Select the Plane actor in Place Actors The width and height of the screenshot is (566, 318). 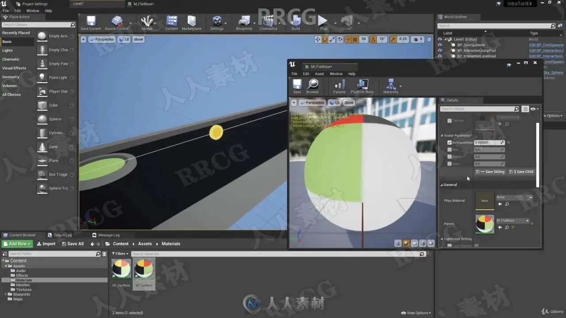click(42, 161)
